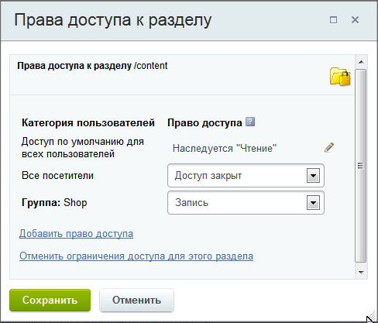Click the scrollbar up arrow

pyautogui.click(x=361, y=62)
